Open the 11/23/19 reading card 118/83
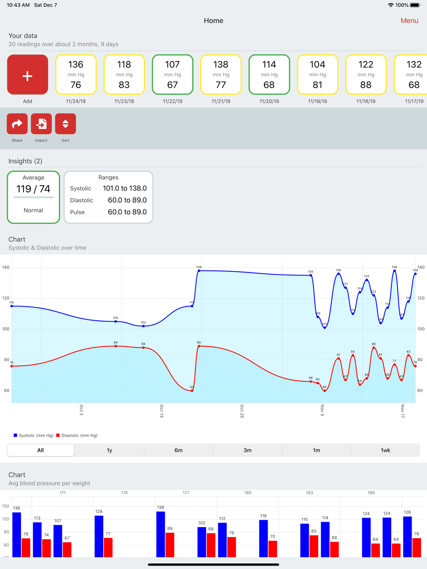This screenshot has width=427, height=569. pos(124,75)
